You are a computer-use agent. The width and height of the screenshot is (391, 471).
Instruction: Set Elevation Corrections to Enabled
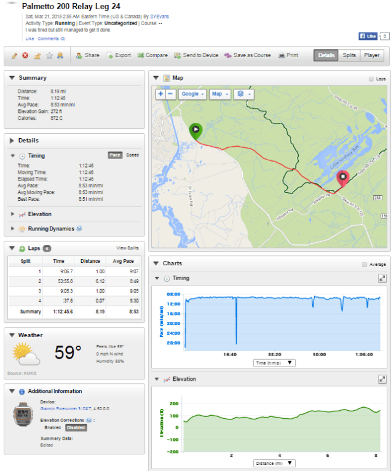click(x=52, y=427)
